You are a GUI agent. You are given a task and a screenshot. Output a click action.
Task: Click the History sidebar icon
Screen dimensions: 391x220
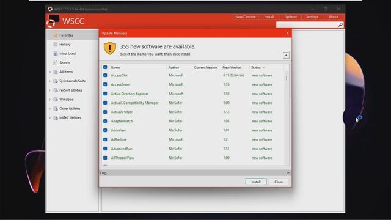pos(56,45)
